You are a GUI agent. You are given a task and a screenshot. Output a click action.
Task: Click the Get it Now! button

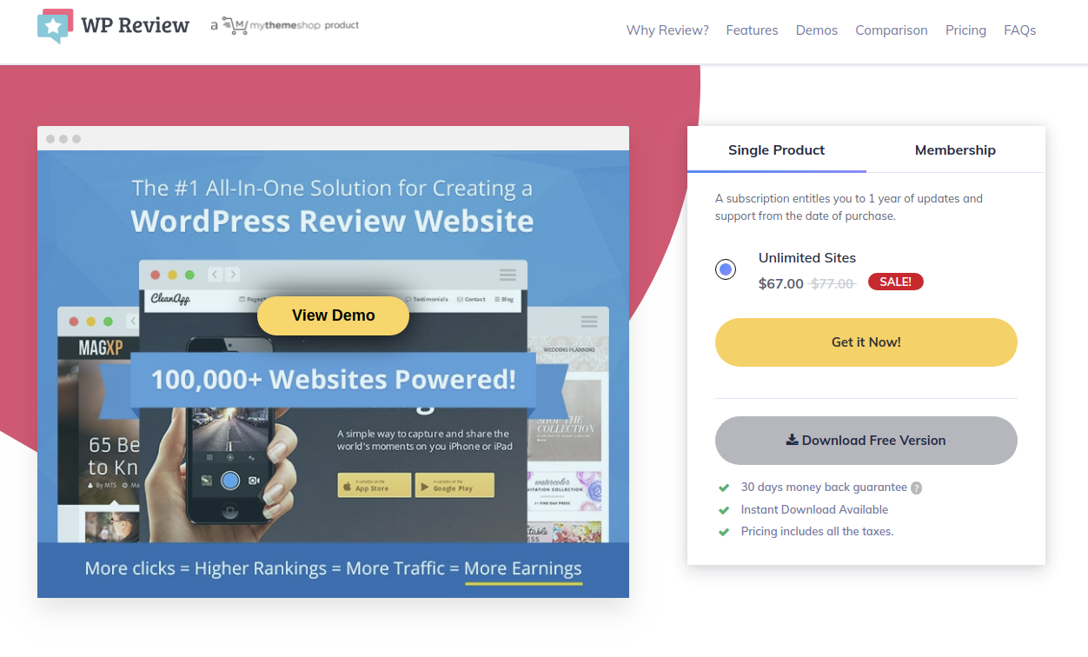(866, 342)
